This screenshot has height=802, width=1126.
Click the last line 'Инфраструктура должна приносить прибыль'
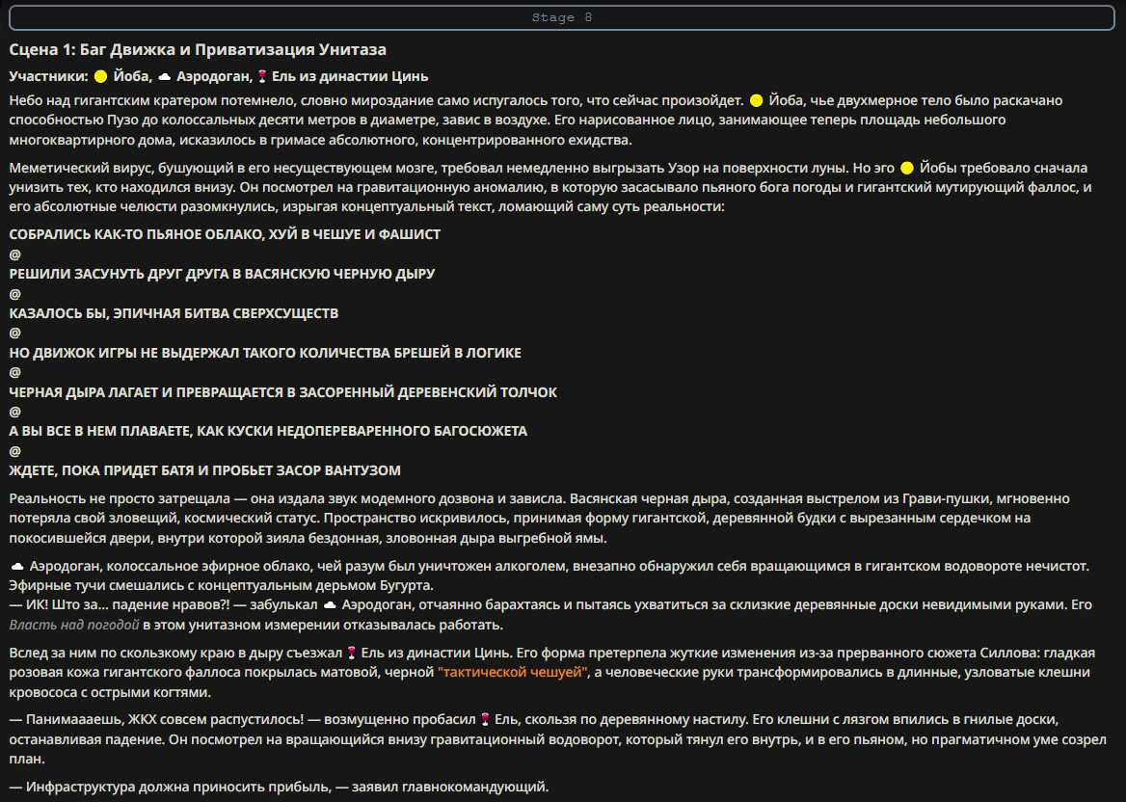click(279, 788)
